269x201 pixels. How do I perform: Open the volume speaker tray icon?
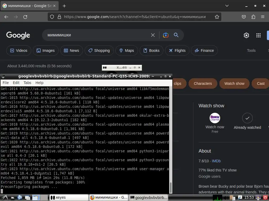coord(226,198)
